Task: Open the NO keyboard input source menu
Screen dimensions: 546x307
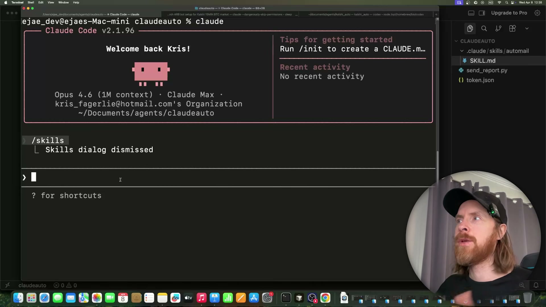Action: 491,3
